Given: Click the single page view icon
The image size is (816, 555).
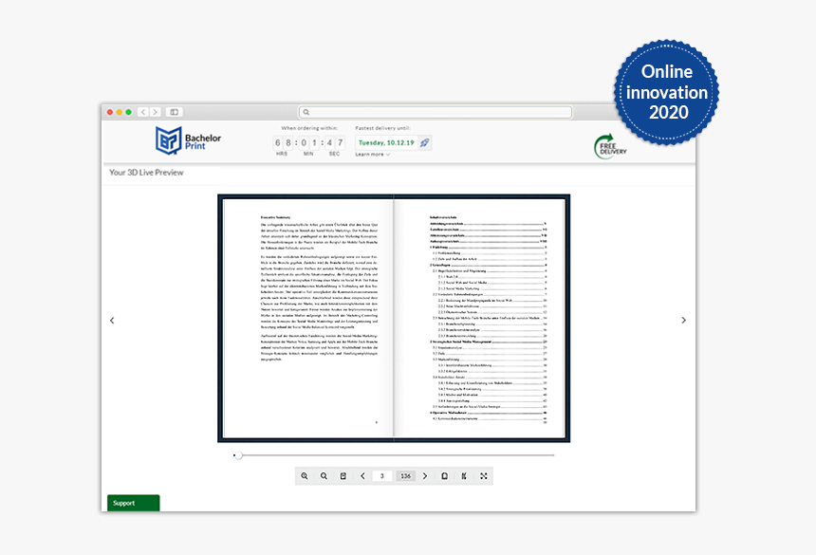Looking at the screenshot, I should 444,476.
